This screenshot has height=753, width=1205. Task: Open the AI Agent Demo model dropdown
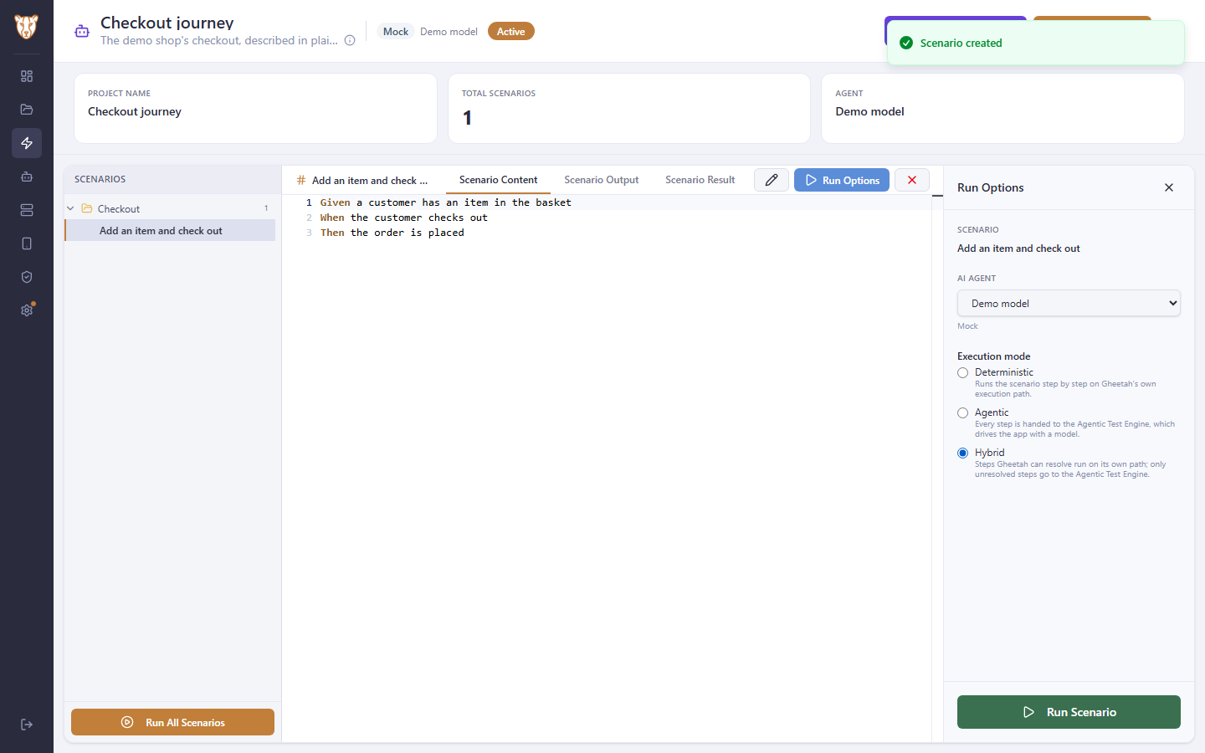coord(1069,303)
